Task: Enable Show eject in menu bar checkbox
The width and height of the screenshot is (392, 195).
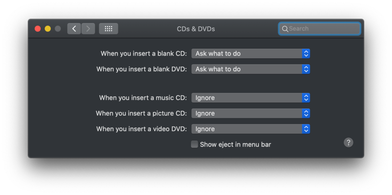Action: click(x=194, y=144)
